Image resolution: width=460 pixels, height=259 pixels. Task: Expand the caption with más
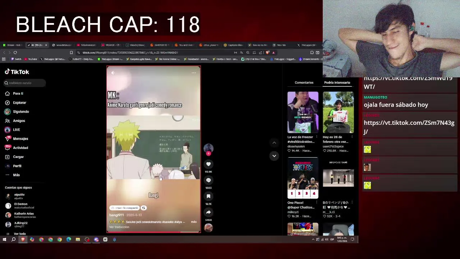point(194,222)
